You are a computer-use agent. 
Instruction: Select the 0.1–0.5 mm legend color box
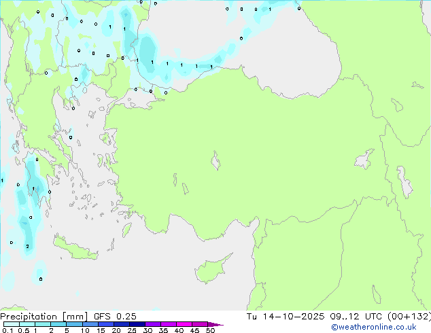click(x=12, y=324)
